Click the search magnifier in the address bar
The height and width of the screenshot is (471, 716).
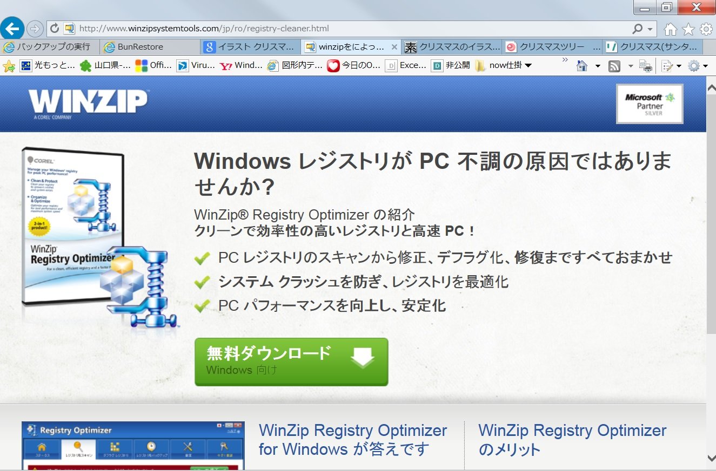[638, 29]
